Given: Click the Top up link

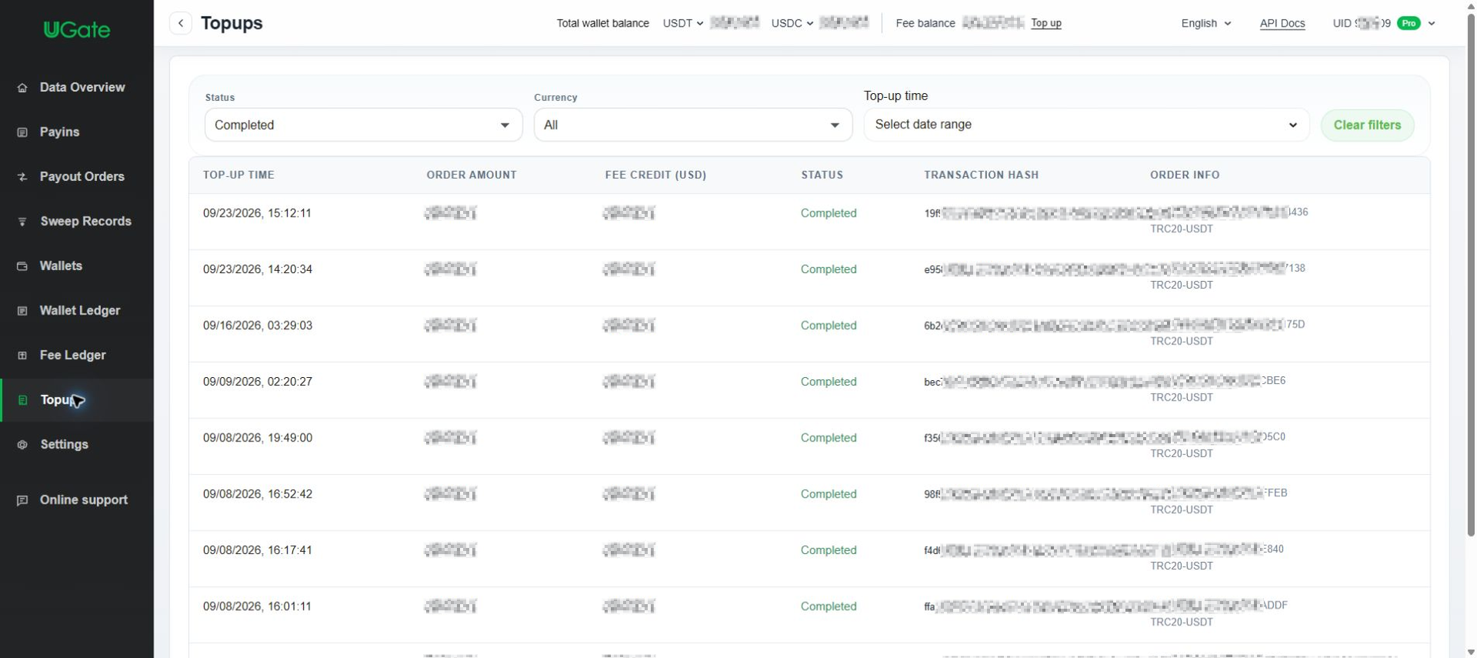Looking at the screenshot, I should click(1045, 23).
